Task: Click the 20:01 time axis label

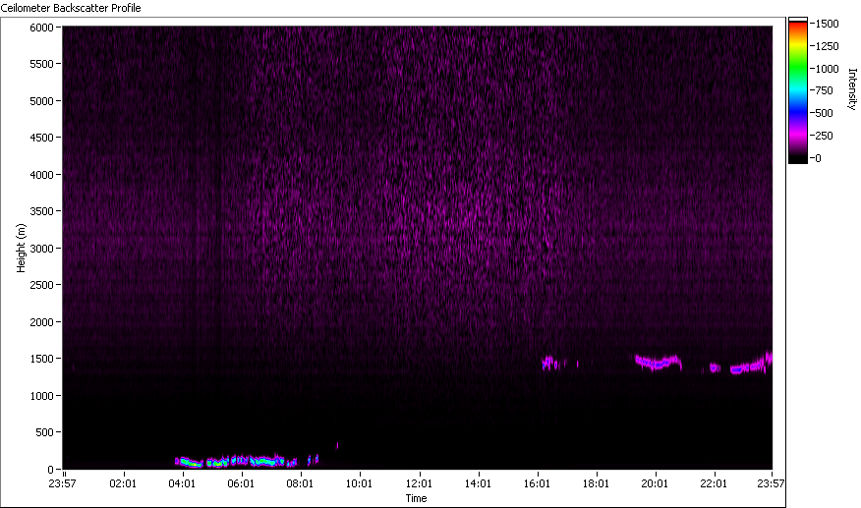Action: [x=655, y=483]
